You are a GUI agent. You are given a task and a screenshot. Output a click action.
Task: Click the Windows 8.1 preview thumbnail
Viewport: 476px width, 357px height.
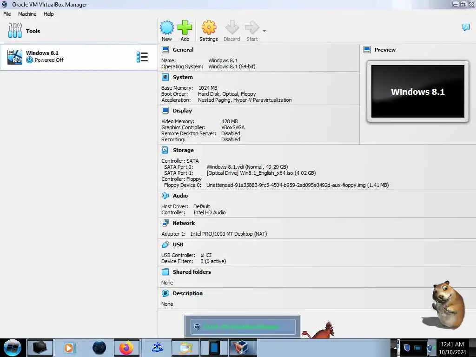(x=418, y=92)
